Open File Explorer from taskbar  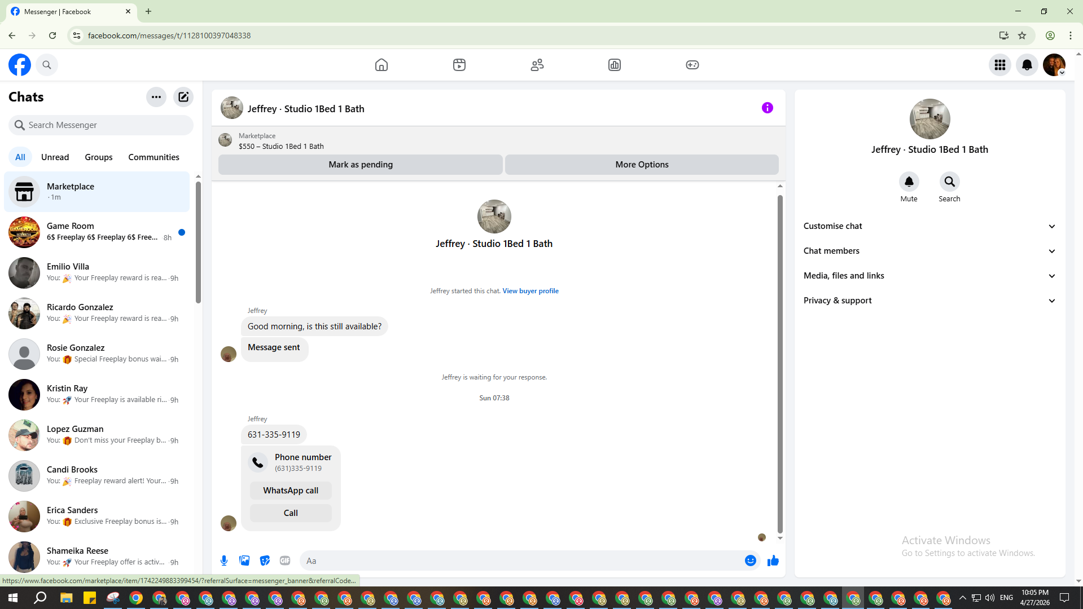[x=67, y=598]
